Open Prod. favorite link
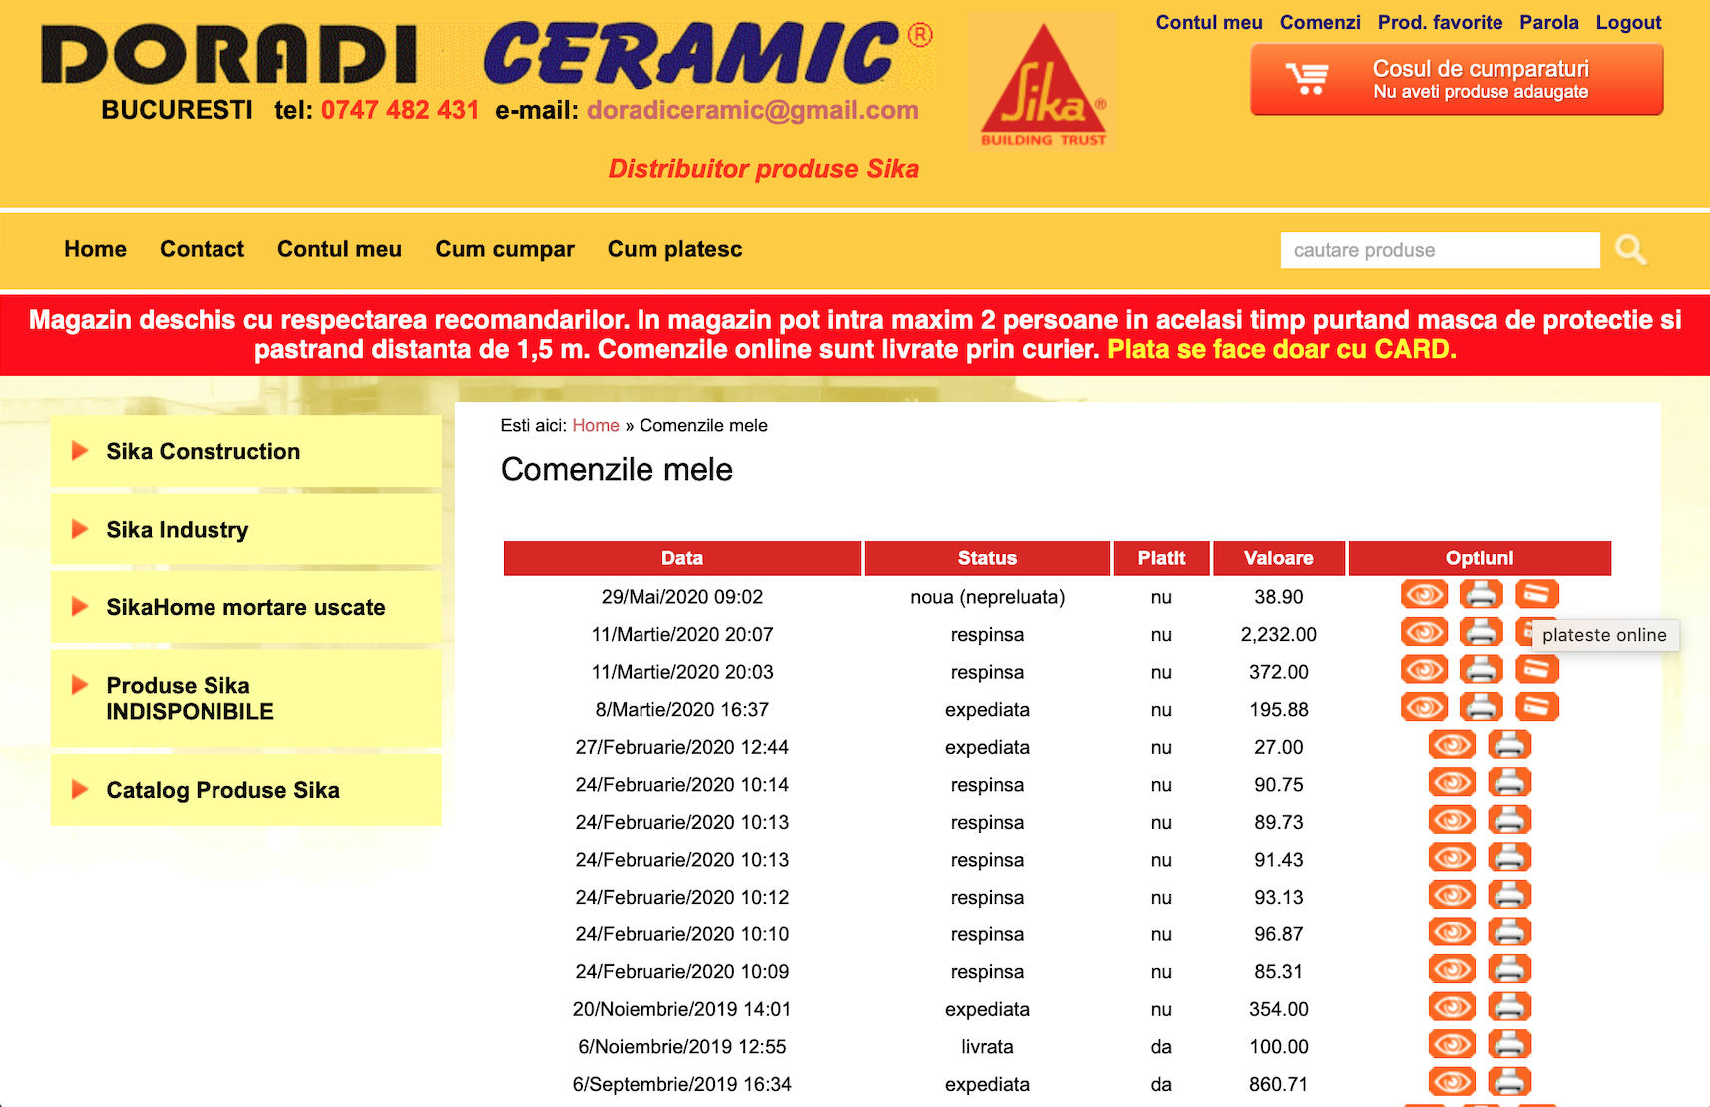 (x=1440, y=22)
